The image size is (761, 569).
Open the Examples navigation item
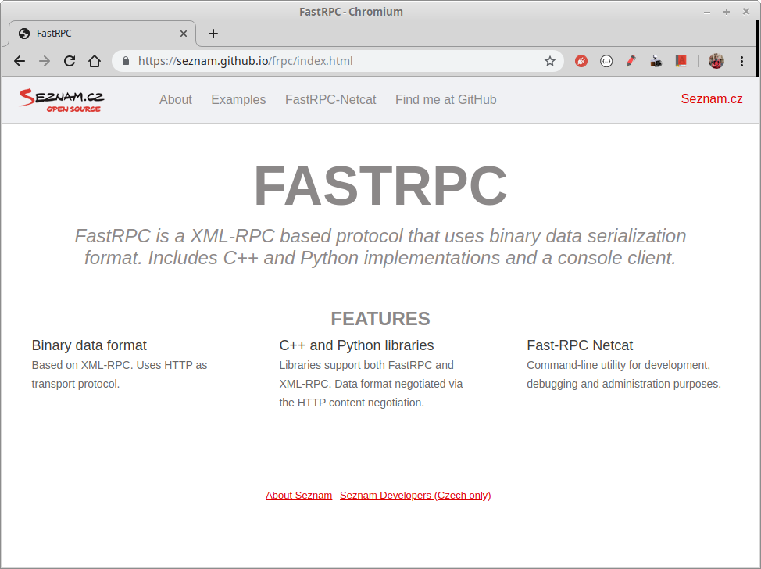point(238,99)
